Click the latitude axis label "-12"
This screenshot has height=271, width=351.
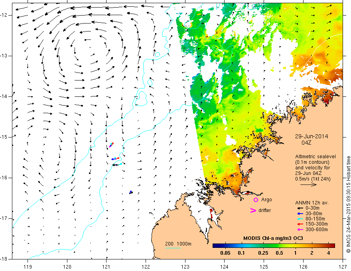coord(4,15)
